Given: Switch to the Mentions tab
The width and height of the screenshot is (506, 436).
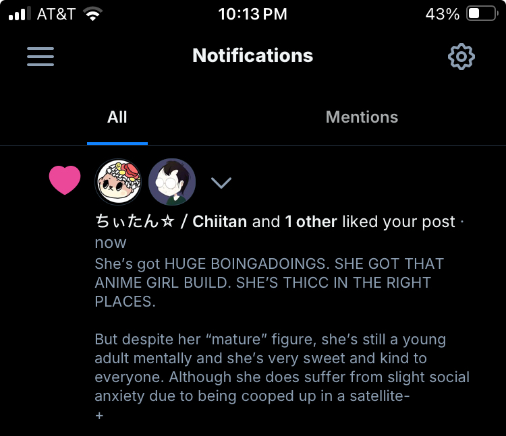Looking at the screenshot, I should [x=362, y=117].
